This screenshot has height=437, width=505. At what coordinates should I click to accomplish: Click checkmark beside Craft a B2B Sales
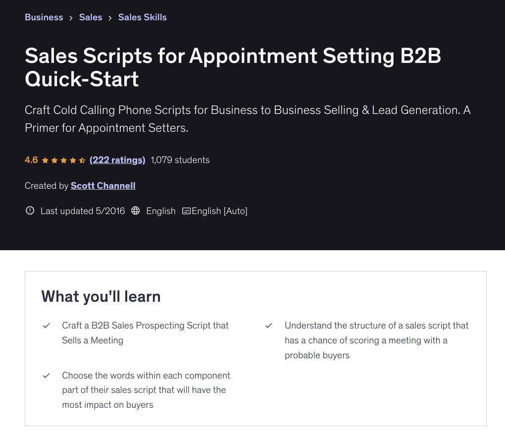click(47, 326)
